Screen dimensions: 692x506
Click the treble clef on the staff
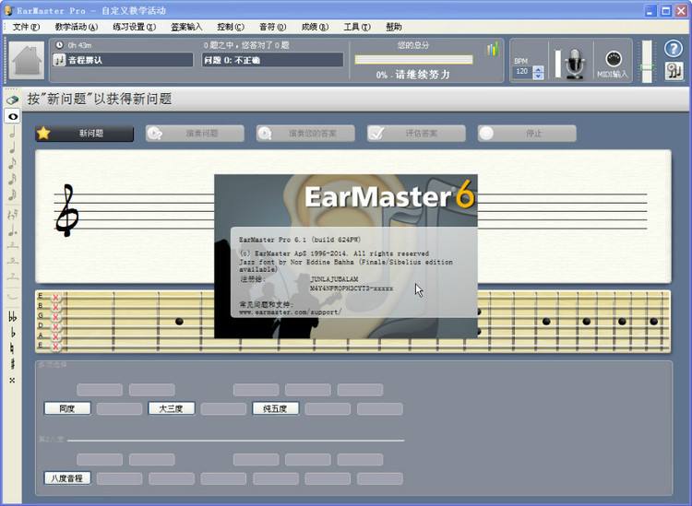(67, 210)
